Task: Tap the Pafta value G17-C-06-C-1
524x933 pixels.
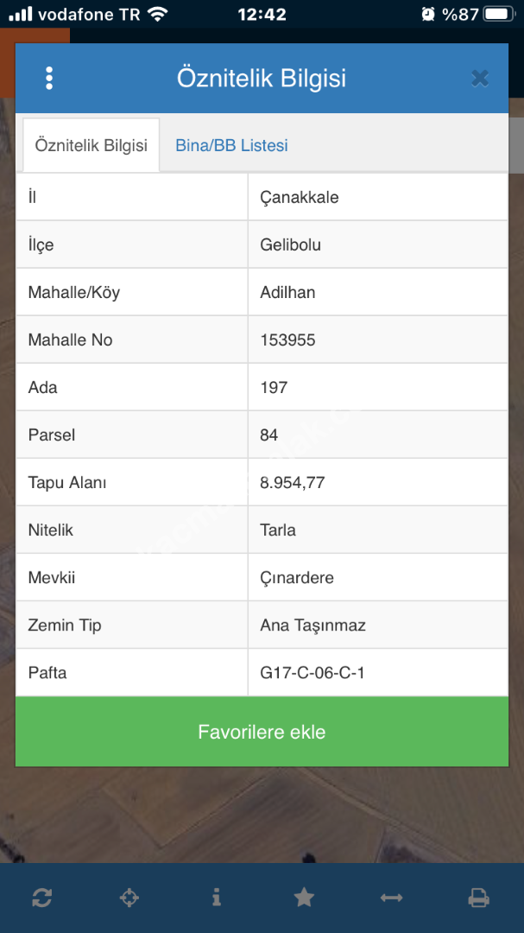Action: pyautogui.click(x=312, y=672)
